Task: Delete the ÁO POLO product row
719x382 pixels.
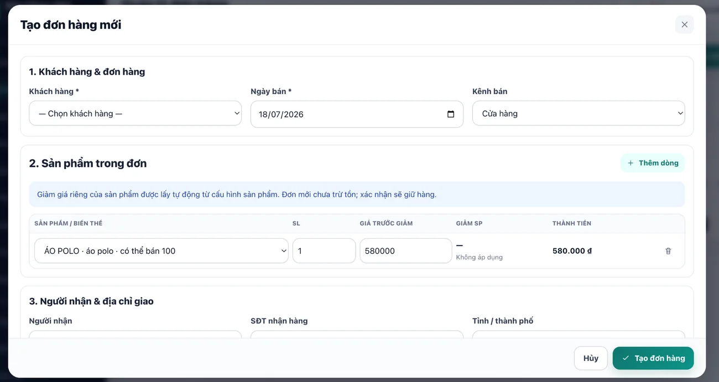Action: click(x=668, y=251)
